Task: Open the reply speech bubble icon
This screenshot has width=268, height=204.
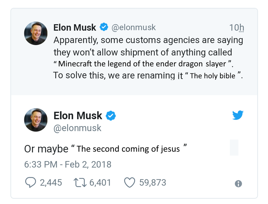Action: tap(31, 182)
